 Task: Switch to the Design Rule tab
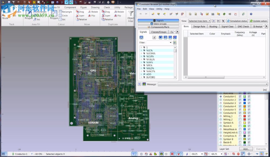199,26
